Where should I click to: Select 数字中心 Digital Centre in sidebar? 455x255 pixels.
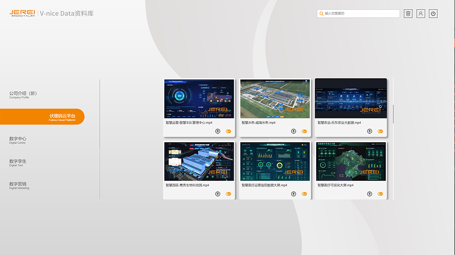tap(18, 140)
